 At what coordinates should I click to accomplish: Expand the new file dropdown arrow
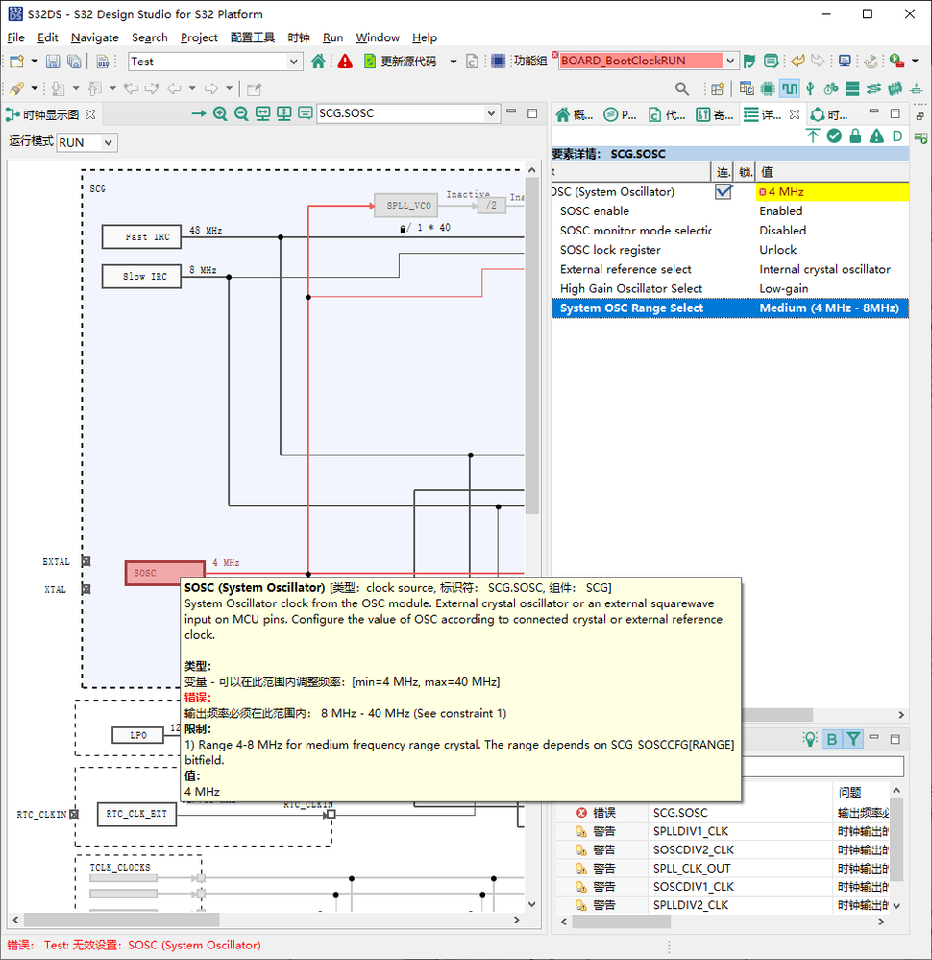coord(35,62)
